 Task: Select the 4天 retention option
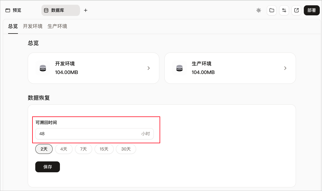[64, 149]
